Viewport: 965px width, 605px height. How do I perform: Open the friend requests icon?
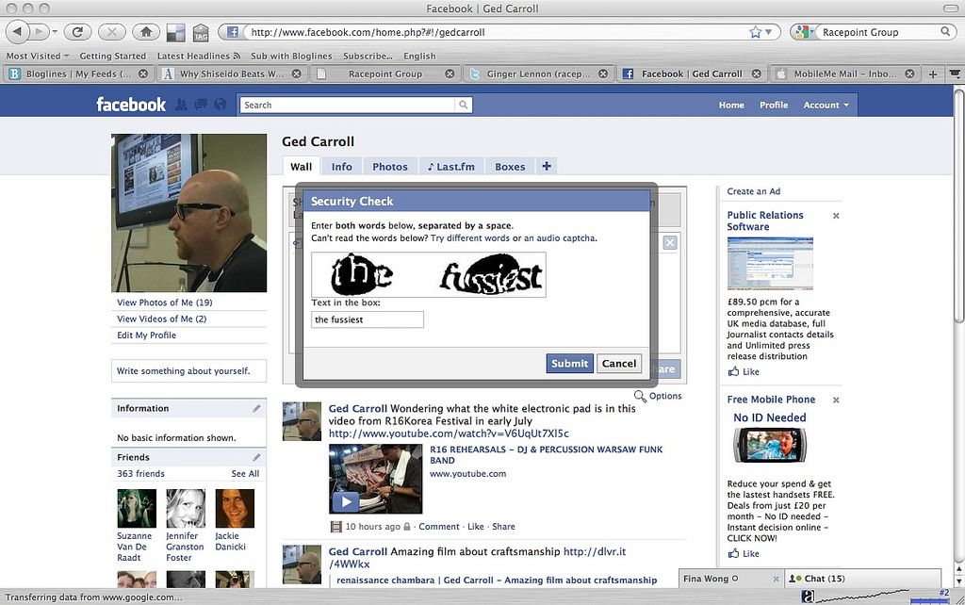(x=180, y=105)
